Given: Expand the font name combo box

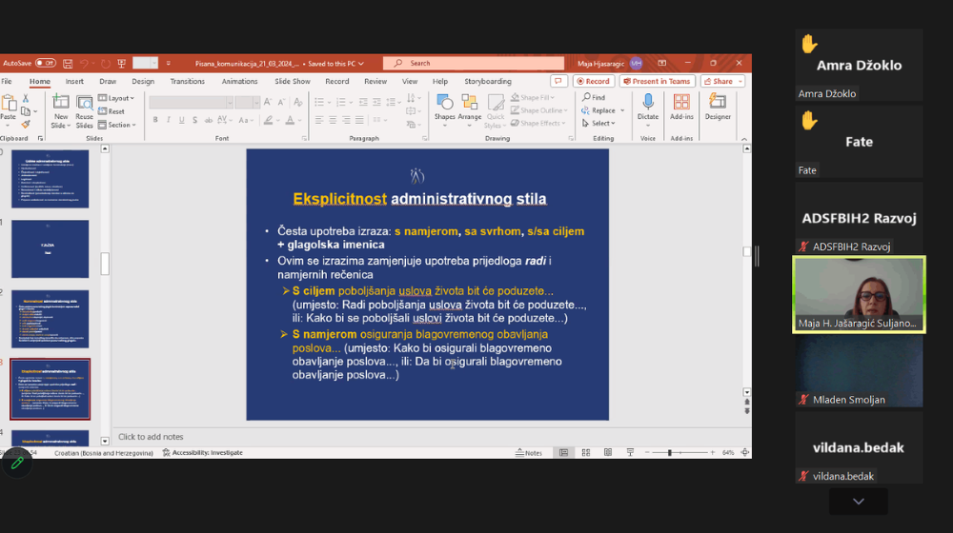Looking at the screenshot, I should click(230, 103).
